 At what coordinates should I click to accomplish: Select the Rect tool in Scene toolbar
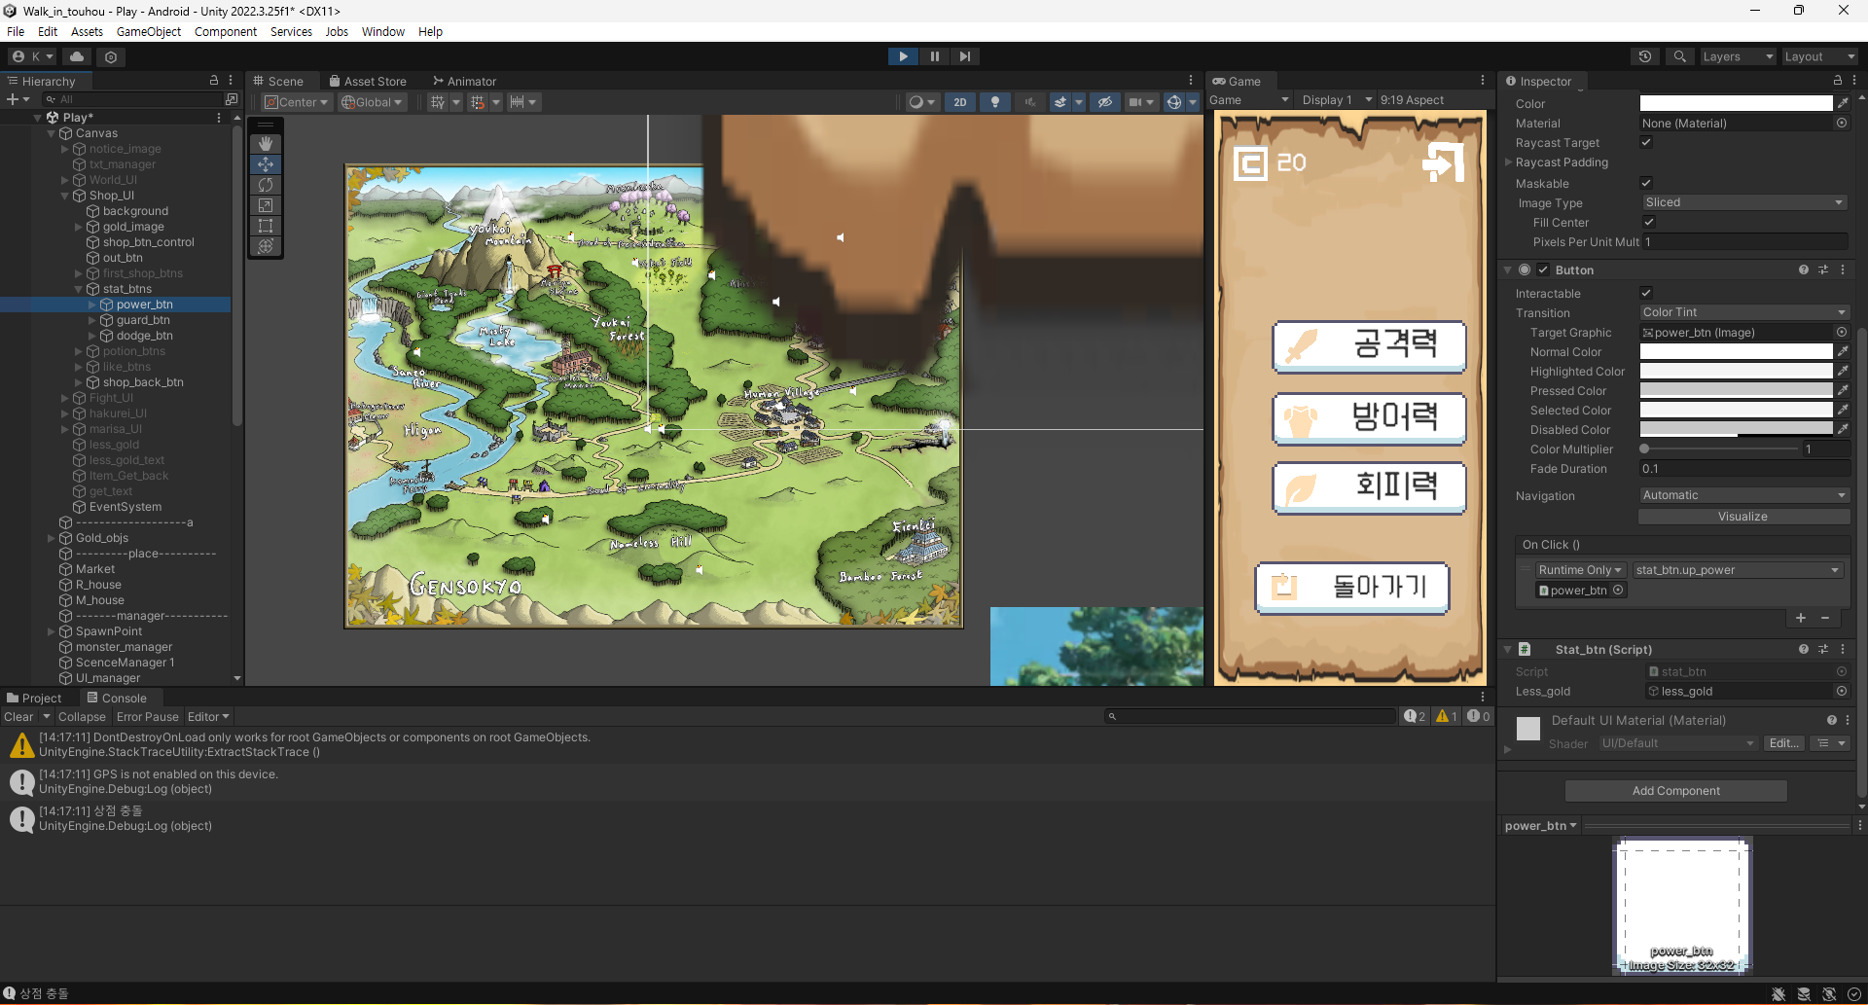266,226
